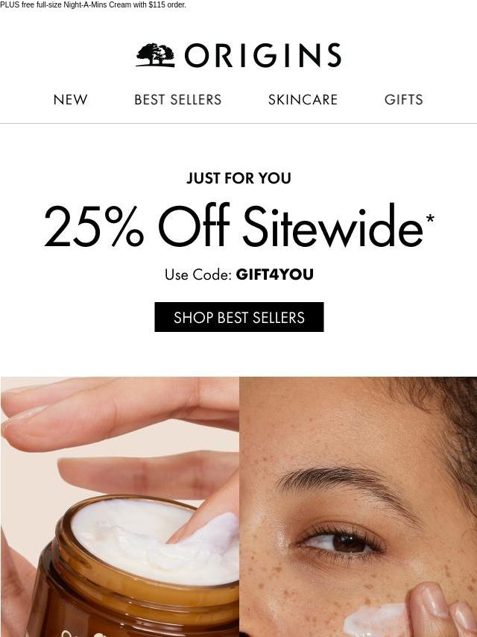Screen dimensions: 477x637
Task: Click the asterisk after Sitewide
Action: click(x=430, y=219)
